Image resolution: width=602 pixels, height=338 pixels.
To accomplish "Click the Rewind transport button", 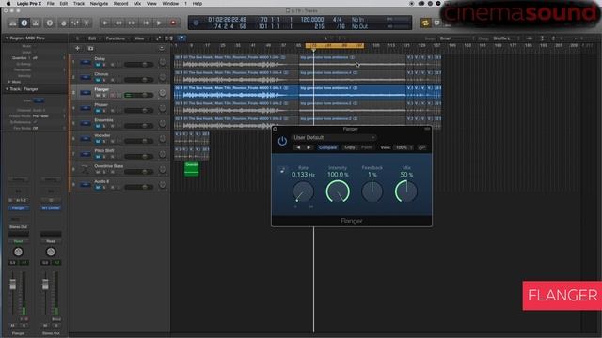I will [119, 23].
